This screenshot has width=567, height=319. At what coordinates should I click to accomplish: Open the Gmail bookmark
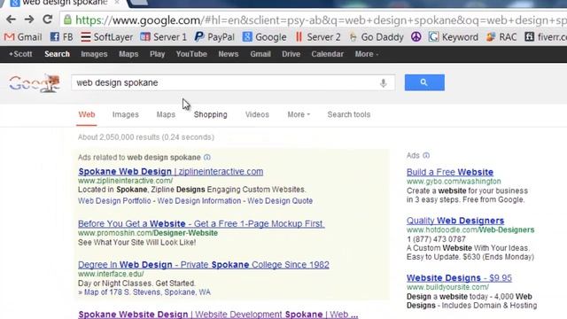point(23,37)
